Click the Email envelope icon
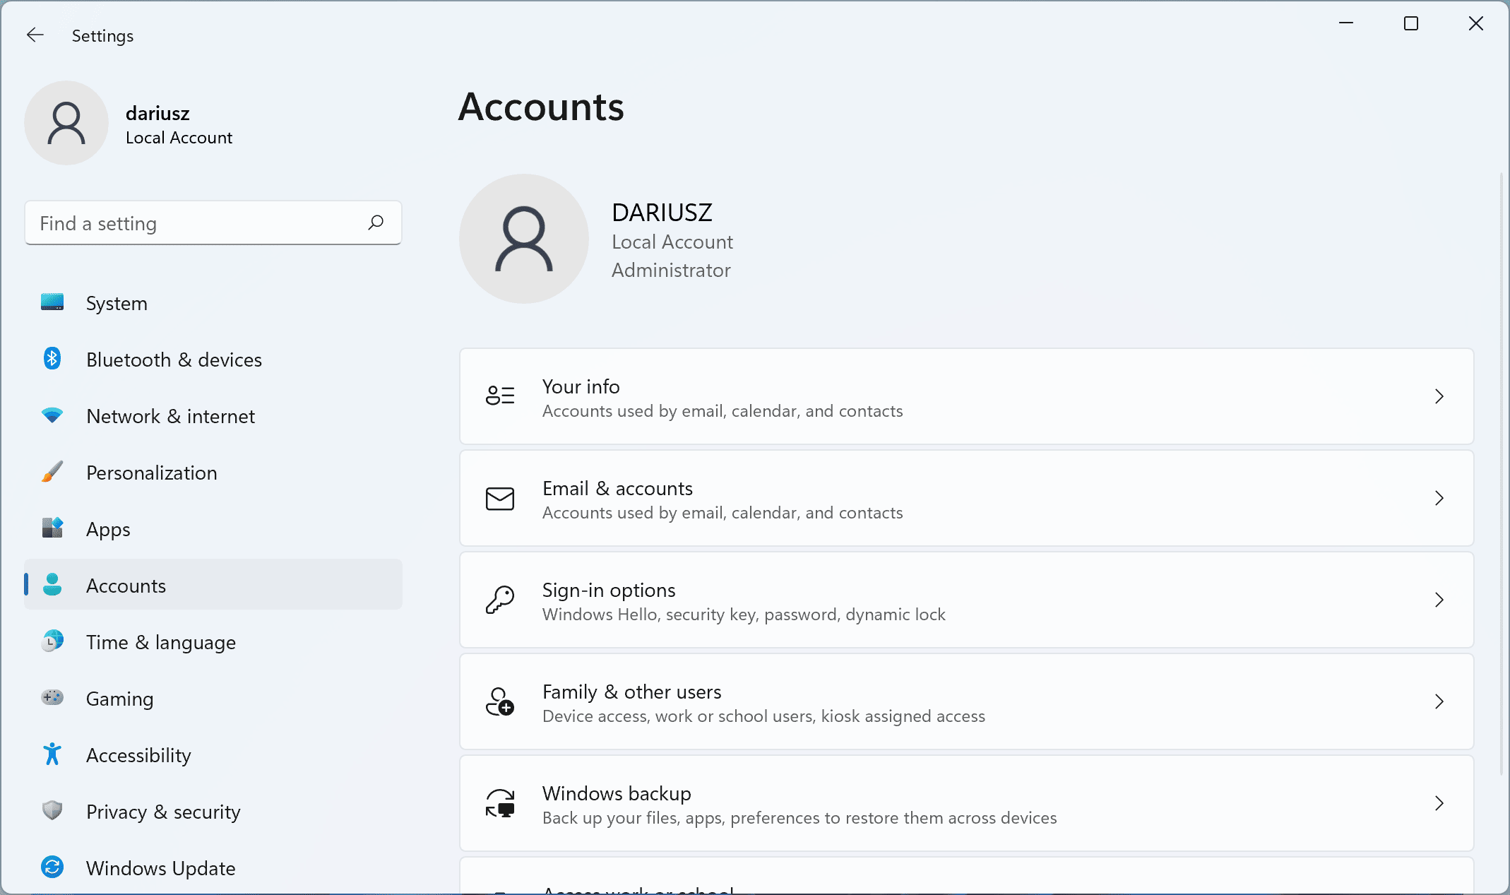Viewport: 1510px width, 895px height. pos(500,498)
